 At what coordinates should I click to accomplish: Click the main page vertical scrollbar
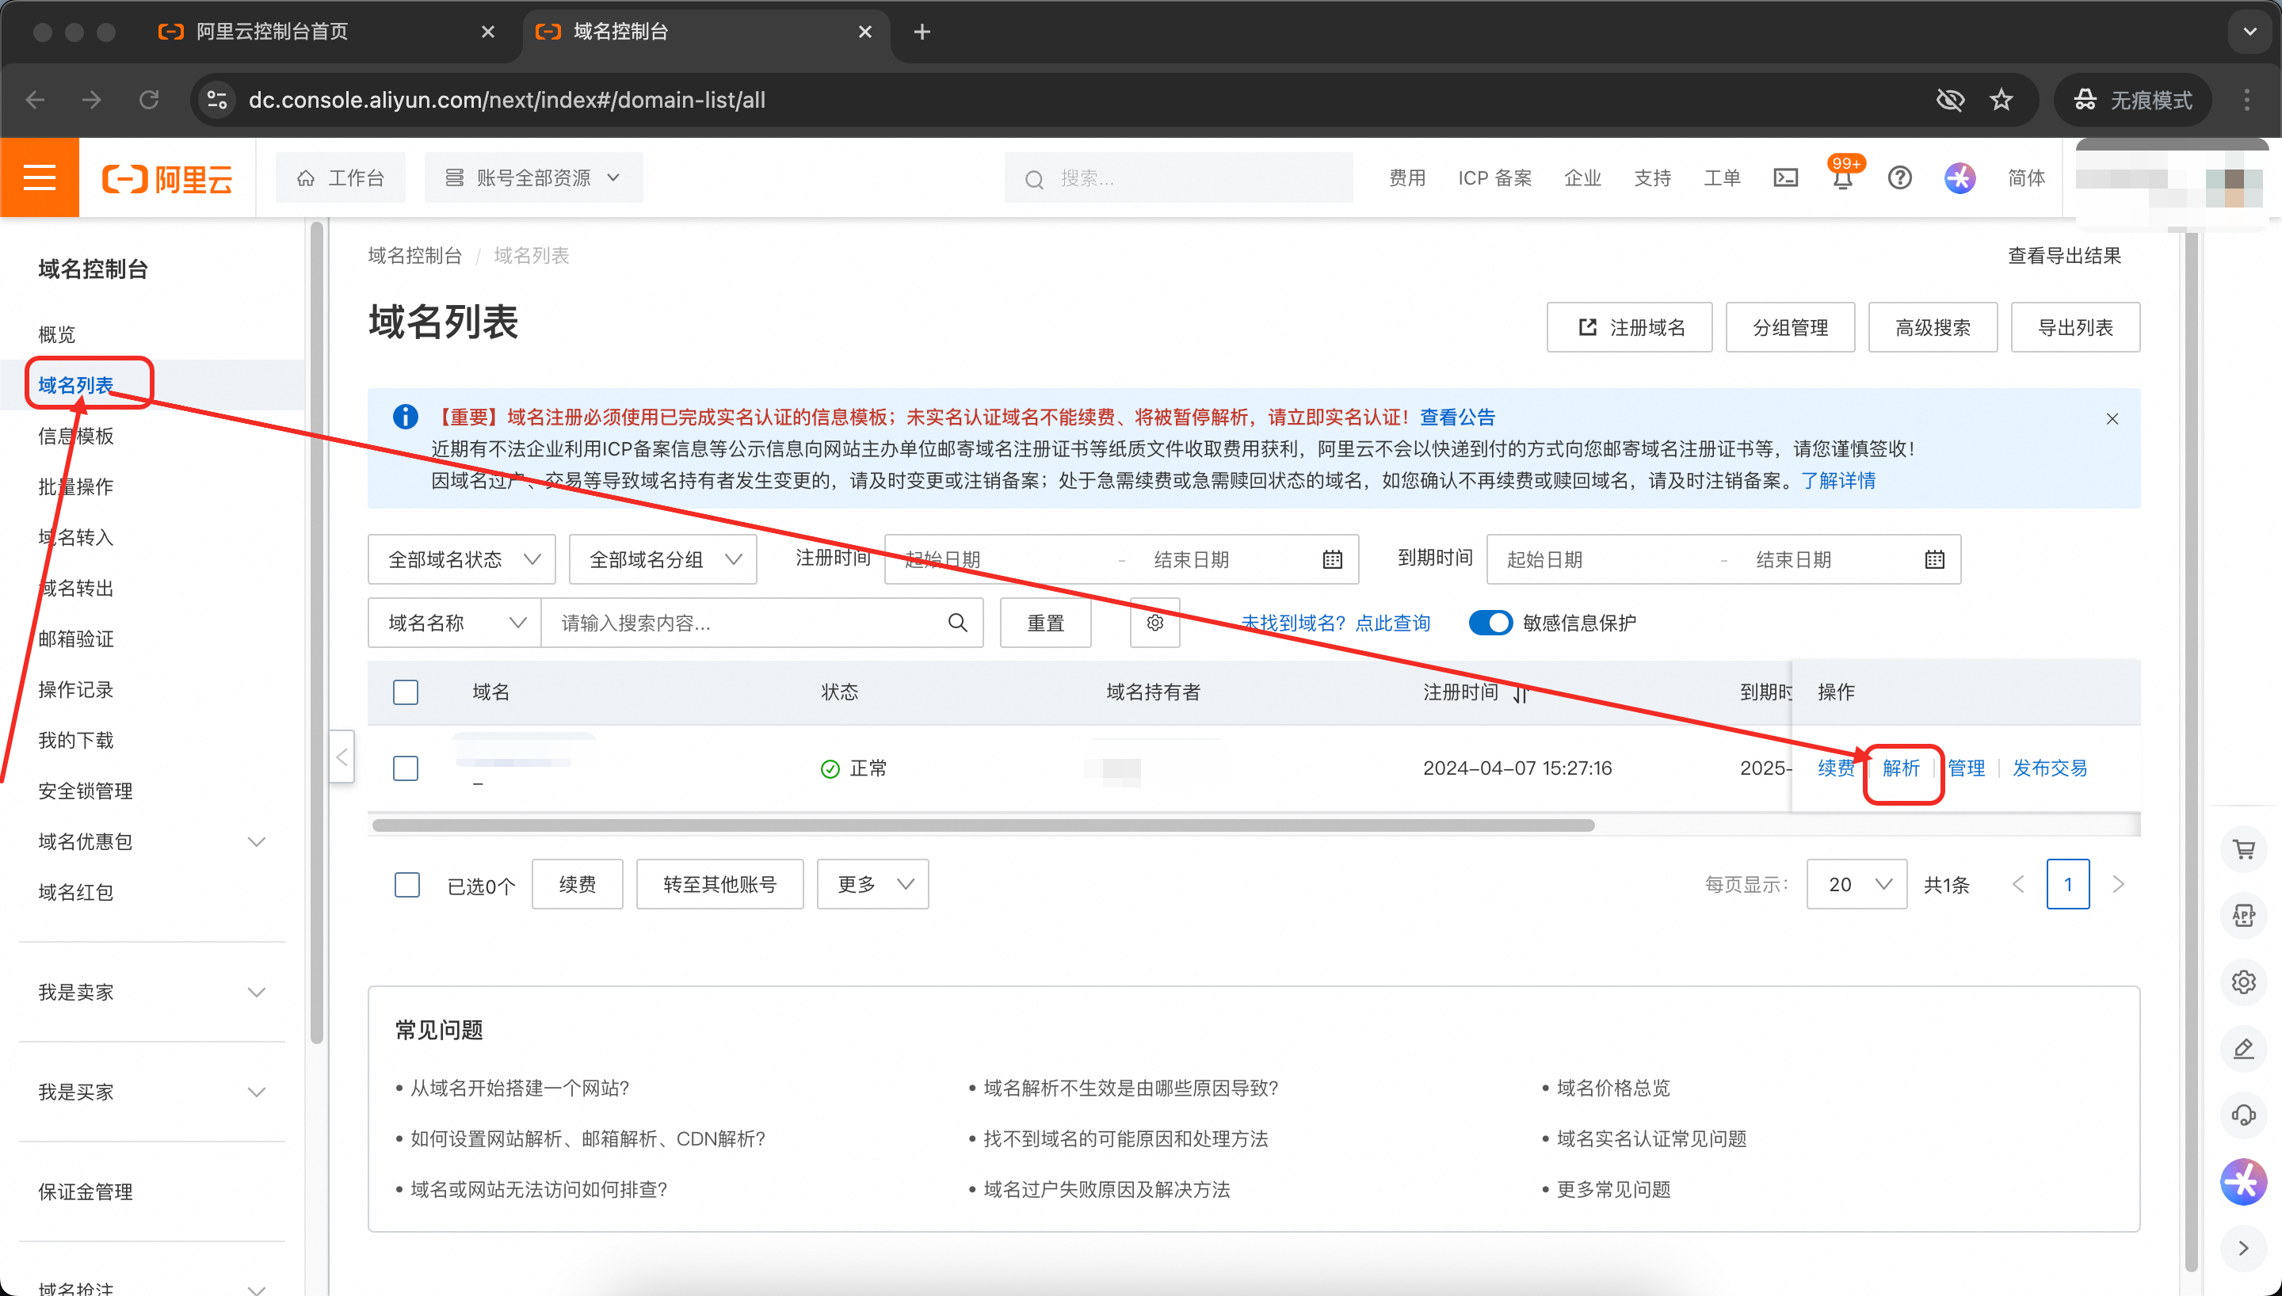(x=2190, y=752)
